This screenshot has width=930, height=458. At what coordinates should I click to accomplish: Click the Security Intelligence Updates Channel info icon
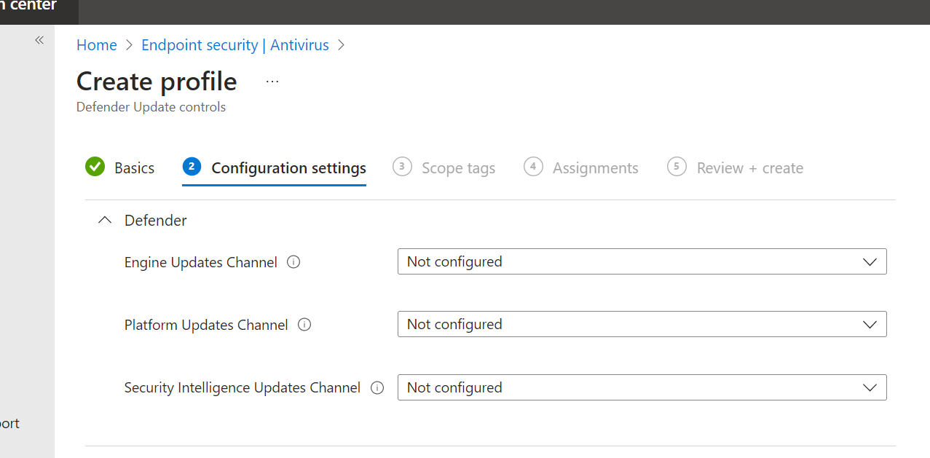point(377,387)
